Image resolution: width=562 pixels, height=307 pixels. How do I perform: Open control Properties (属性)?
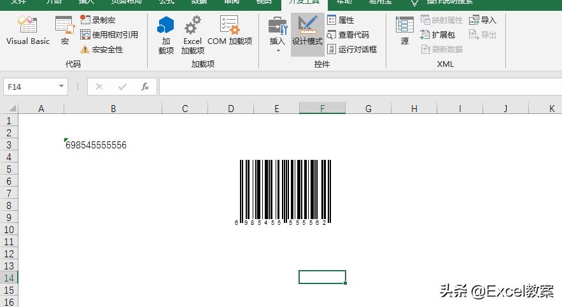tap(341, 20)
